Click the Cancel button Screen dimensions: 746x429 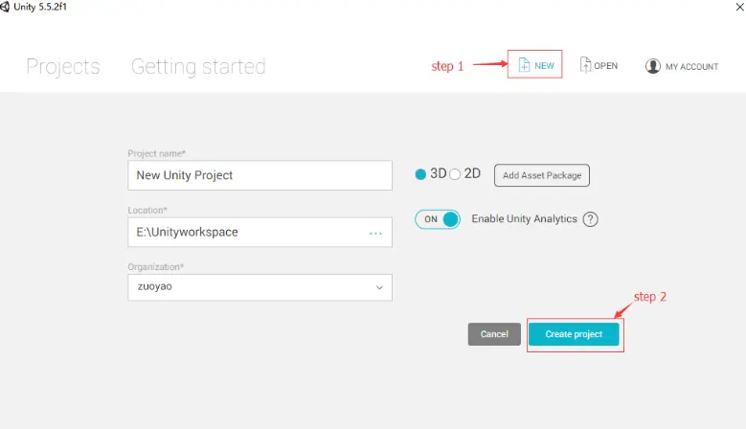(x=494, y=334)
